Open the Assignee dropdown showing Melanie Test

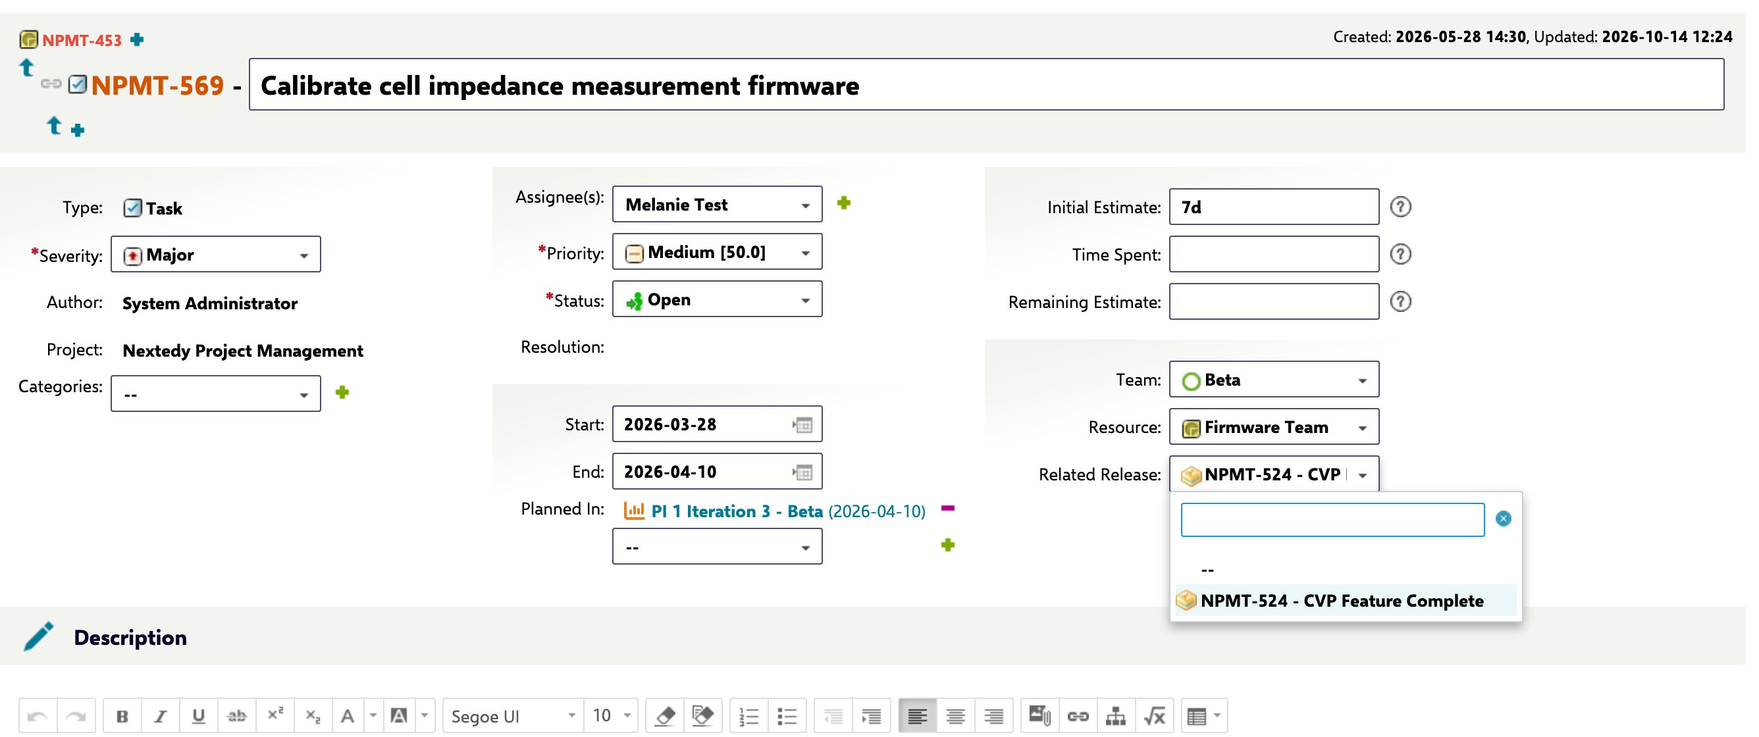(x=717, y=204)
